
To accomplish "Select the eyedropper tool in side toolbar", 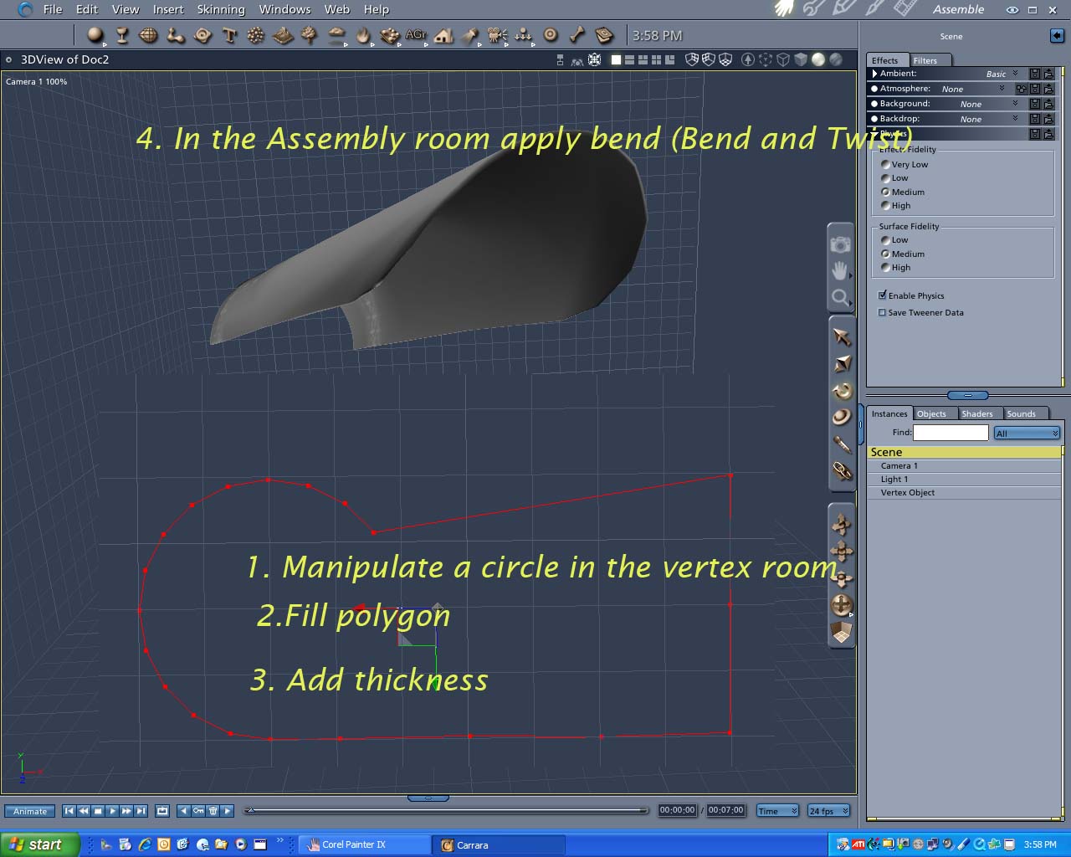I will coord(842,444).
